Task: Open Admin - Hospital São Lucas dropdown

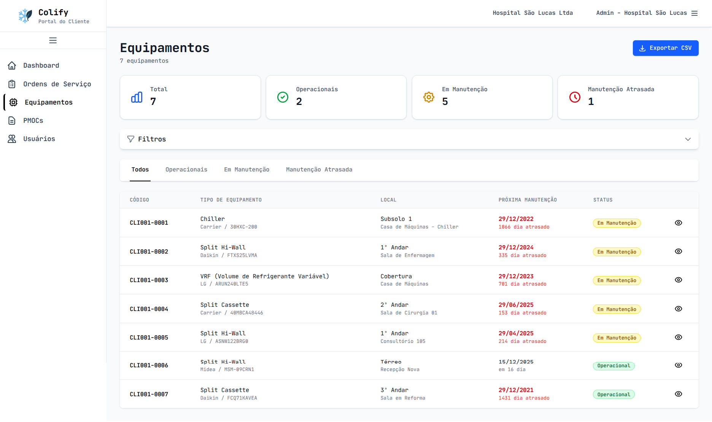Action: click(641, 13)
